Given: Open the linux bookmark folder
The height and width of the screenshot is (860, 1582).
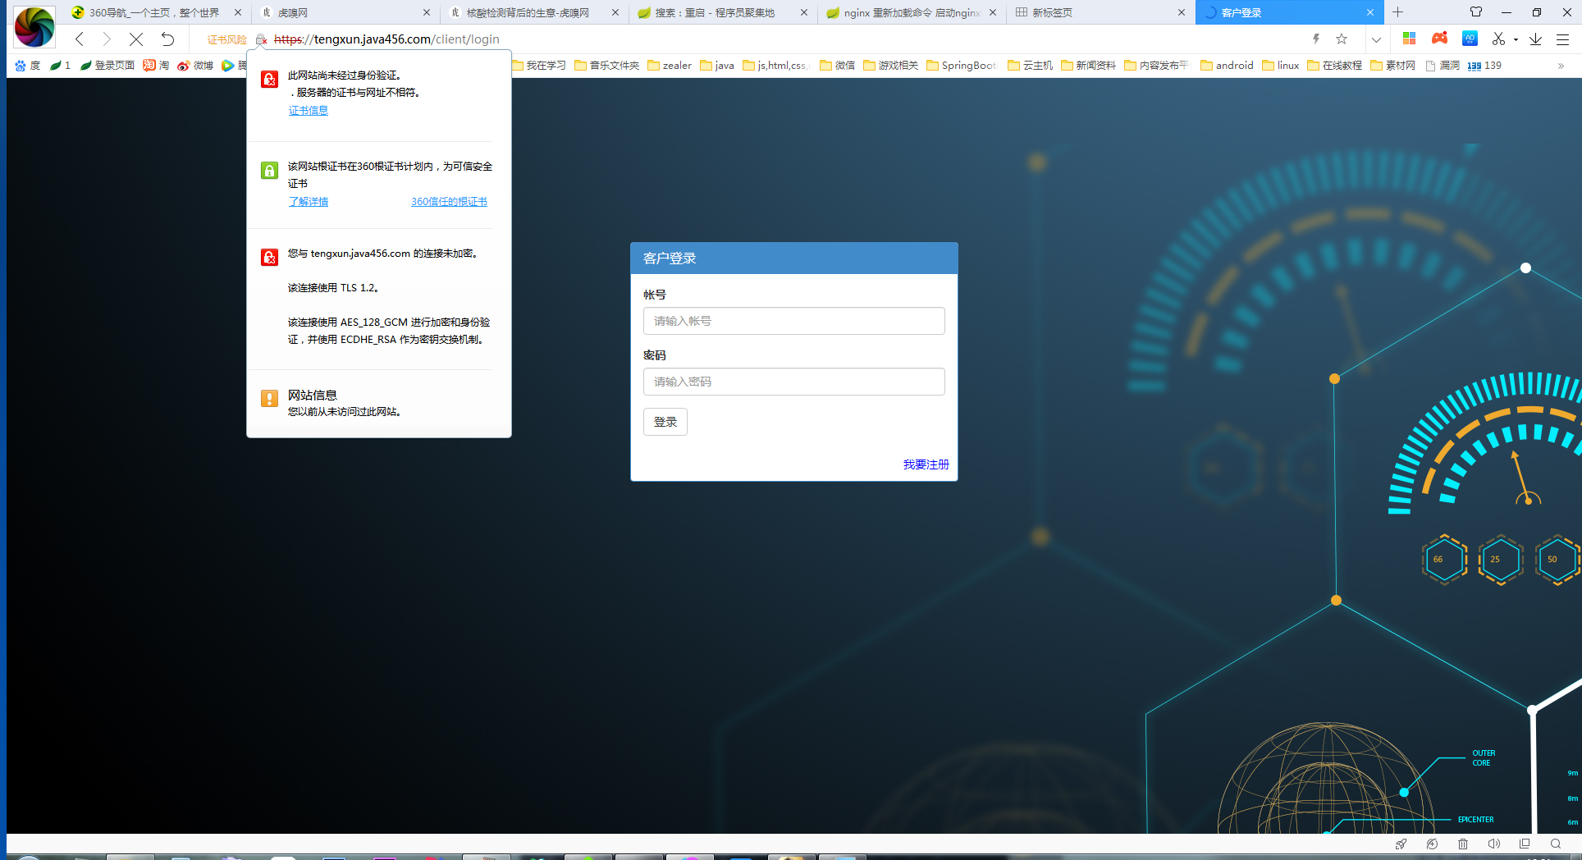Looking at the screenshot, I should tap(1281, 66).
